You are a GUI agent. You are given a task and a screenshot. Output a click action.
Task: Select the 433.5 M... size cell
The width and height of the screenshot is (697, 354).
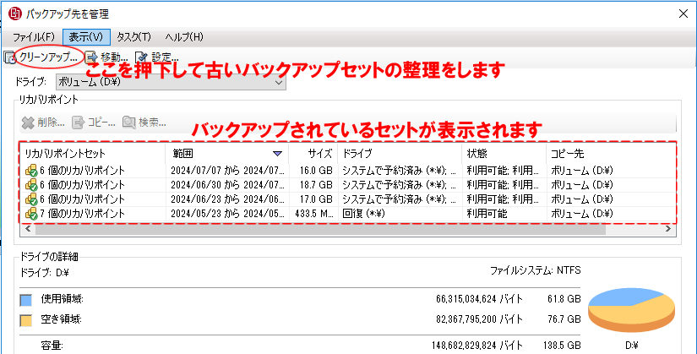click(313, 214)
